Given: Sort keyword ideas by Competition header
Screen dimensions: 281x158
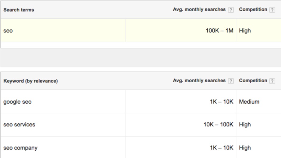Looking at the screenshot, I should pos(253,81).
